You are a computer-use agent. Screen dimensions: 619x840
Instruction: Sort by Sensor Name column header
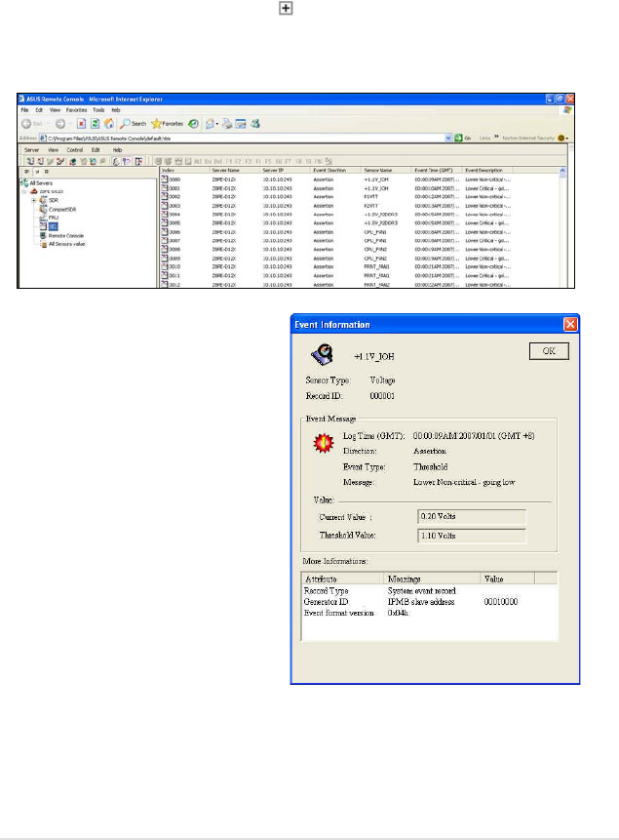(380, 170)
